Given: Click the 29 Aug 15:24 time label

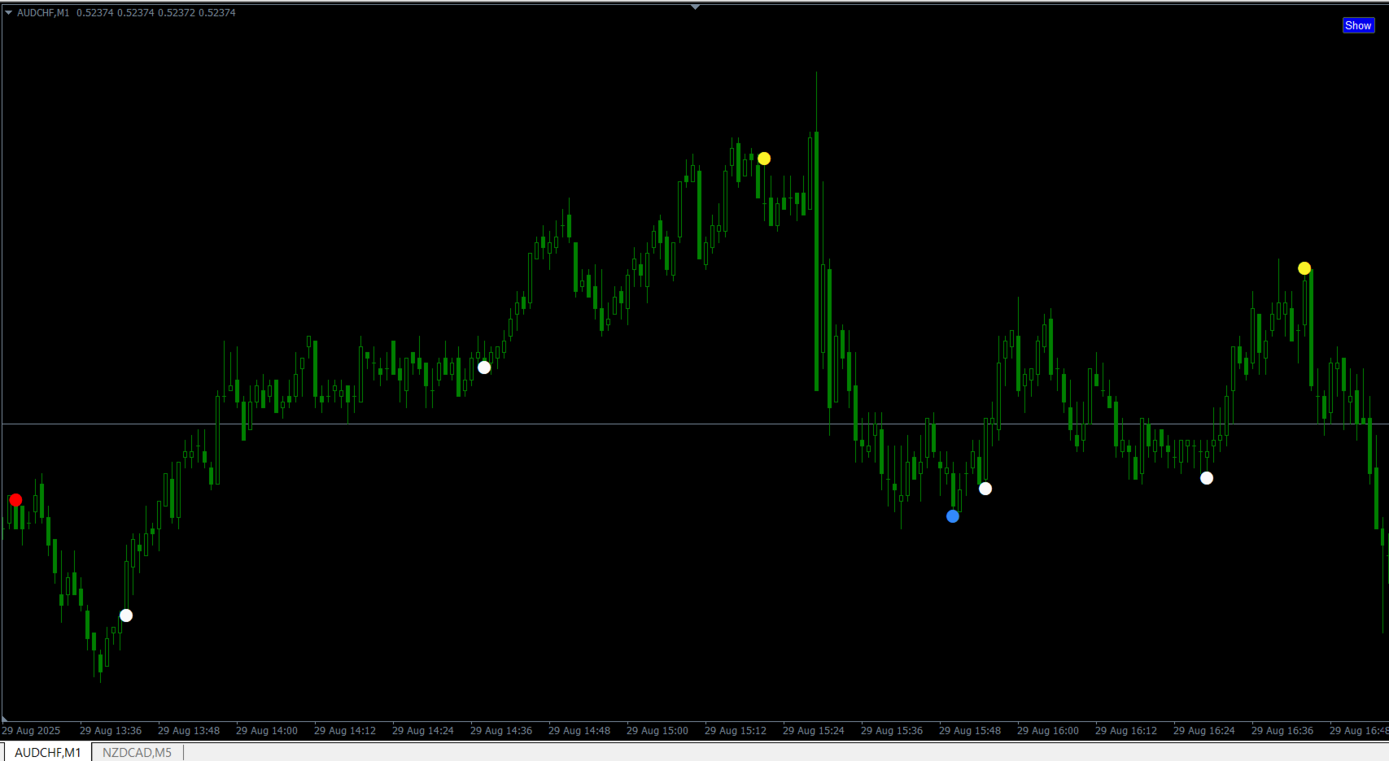Looking at the screenshot, I should [x=814, y=731].
